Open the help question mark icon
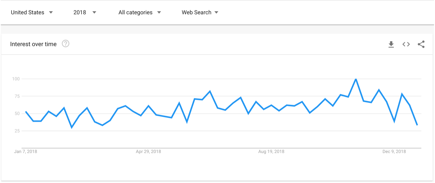 pyautogui.click(x=65, y=44)
